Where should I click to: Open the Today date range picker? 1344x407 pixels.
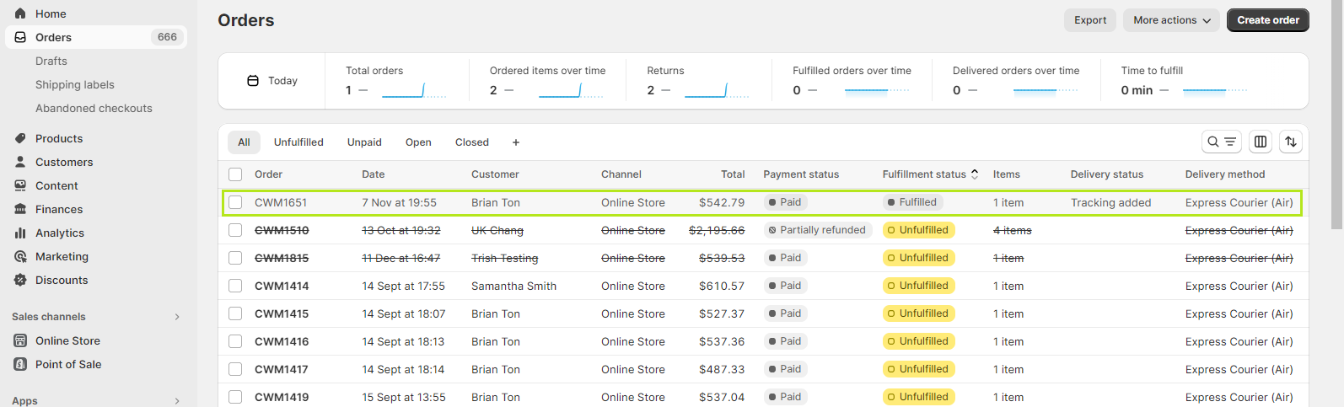(271, 81)
